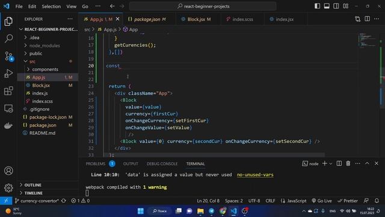Open the View menu

coord(71,7)
